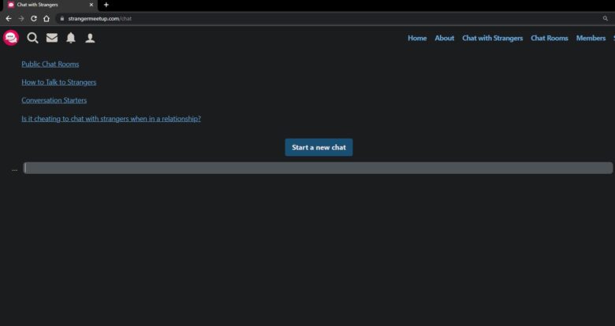Viewport: 615px width, 326px height.
Task: Click the search icon in address bar
Action: 606,18
